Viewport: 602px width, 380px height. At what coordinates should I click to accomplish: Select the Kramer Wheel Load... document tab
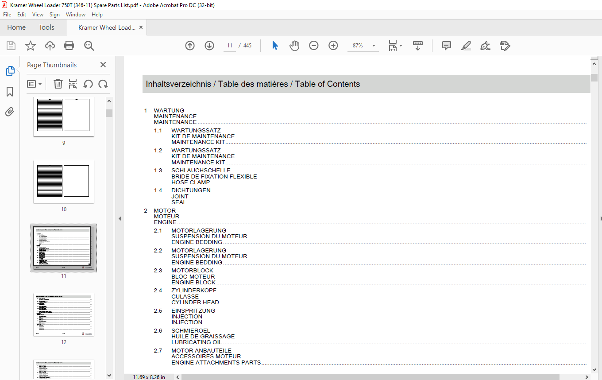[x=107, y=27]
